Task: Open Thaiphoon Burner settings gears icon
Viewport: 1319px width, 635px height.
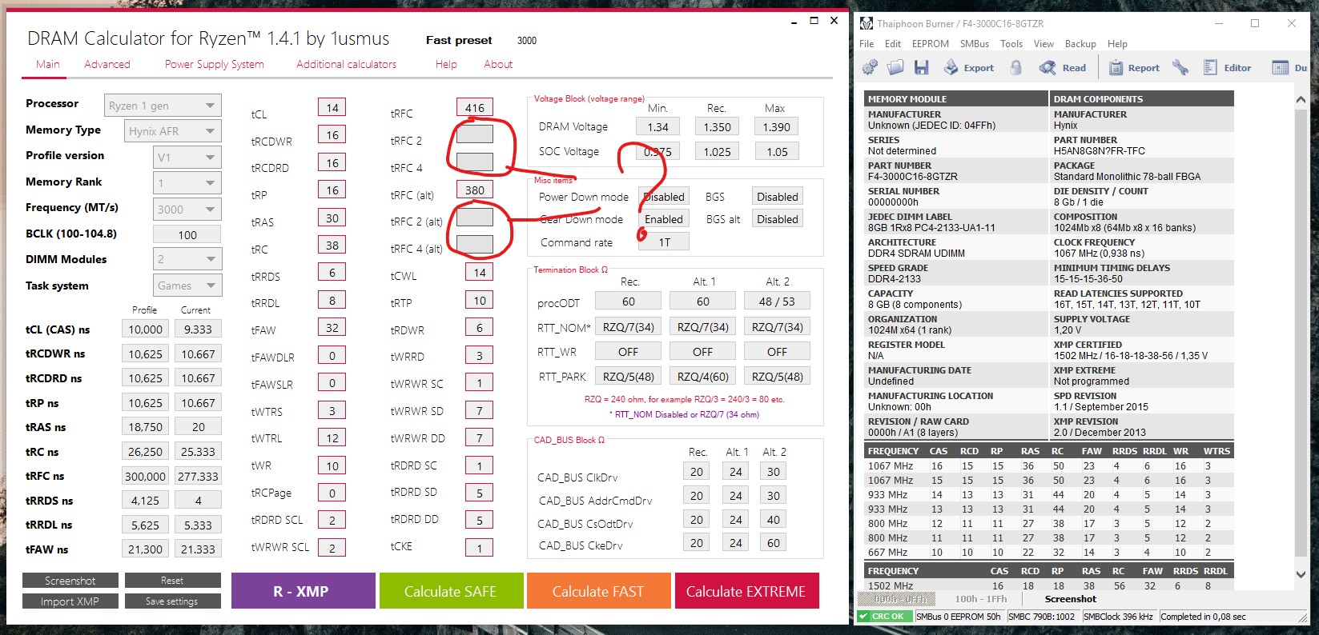Action: 870,68
